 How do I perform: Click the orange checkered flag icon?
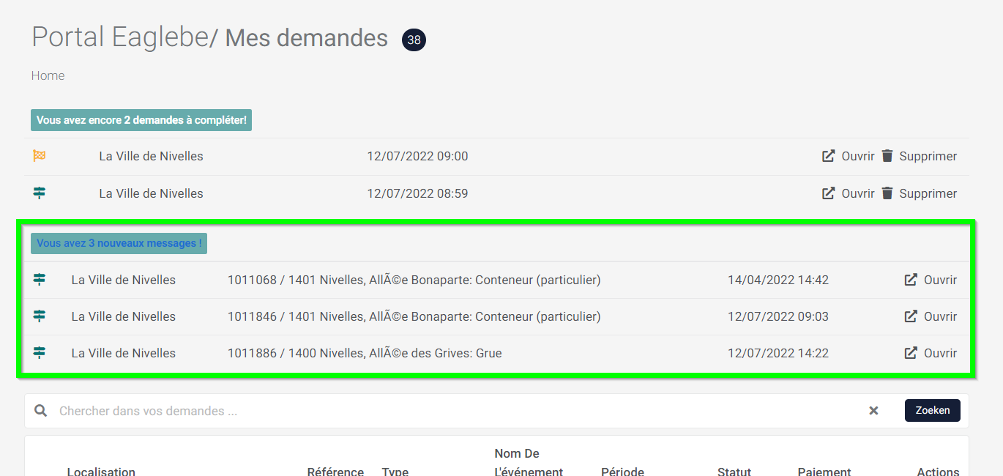tap(40, 156)
